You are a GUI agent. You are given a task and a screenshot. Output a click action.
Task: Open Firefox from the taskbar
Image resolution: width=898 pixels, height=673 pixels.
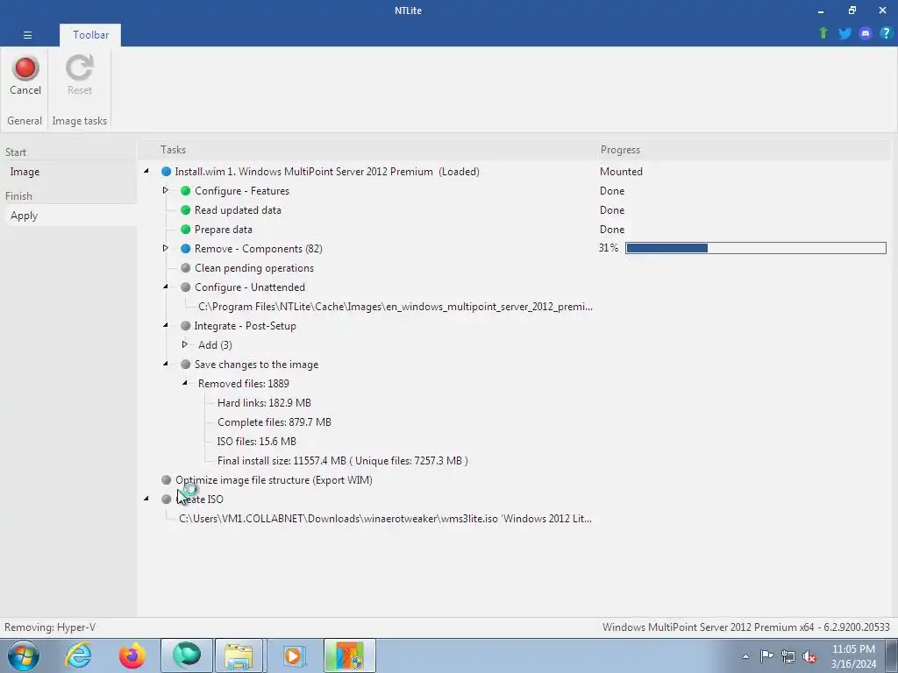pos(132,655)
